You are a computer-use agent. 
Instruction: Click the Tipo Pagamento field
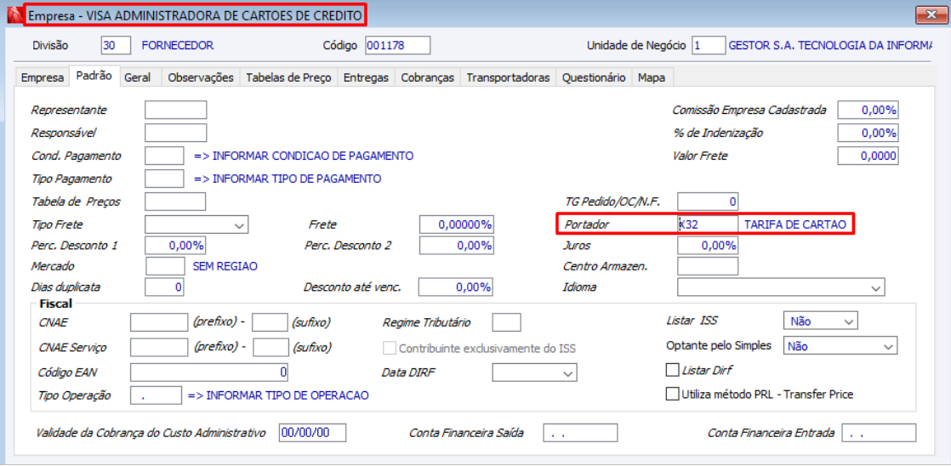click(x=164, y=179)
